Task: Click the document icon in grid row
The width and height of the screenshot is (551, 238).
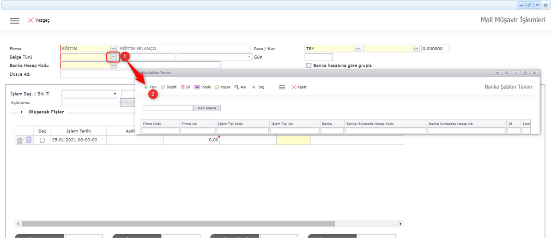Action: (x=29, y=140)
